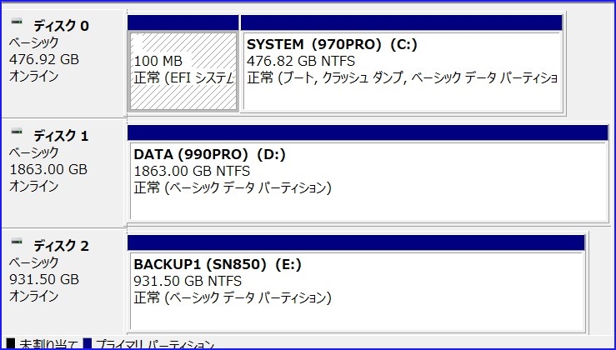This screenshot has height=350, width=616.
Task: Click the blue header bar above SYSTEM volume
Action: click(401, 22)
